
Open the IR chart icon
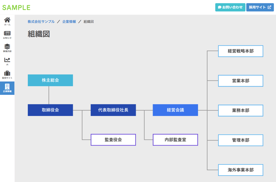pyautogui.click(x=7, y=61)
